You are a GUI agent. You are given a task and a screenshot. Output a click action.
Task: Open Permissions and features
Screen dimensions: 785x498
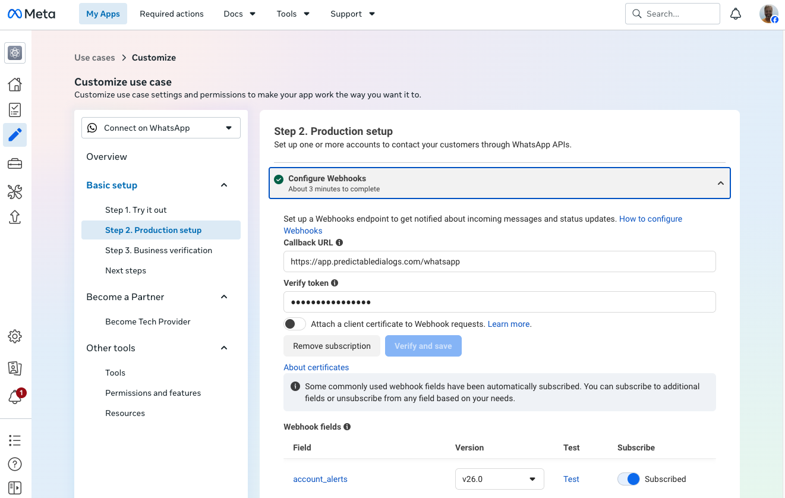coord(153,393)
